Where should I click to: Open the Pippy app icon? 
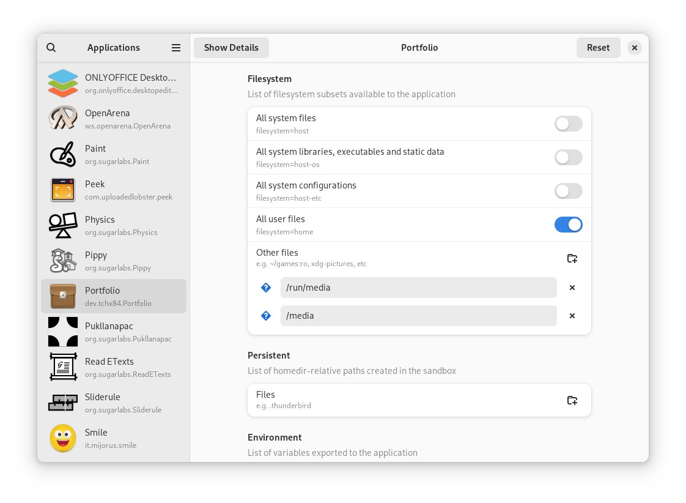tap(63, 261)
